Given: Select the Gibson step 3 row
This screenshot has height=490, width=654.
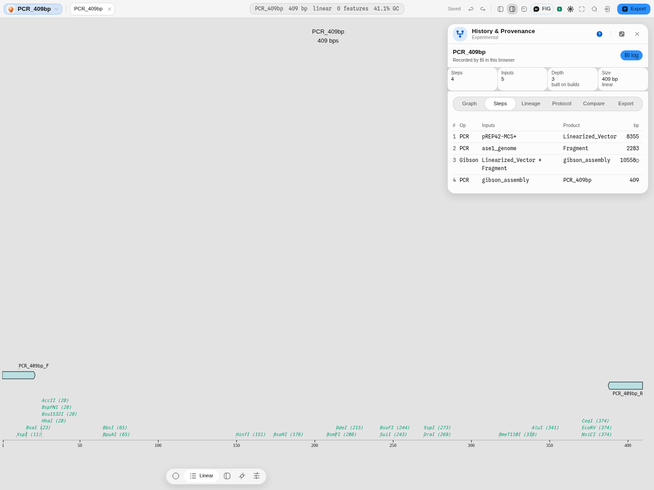Looking at the screenshot, I should 548,164.
